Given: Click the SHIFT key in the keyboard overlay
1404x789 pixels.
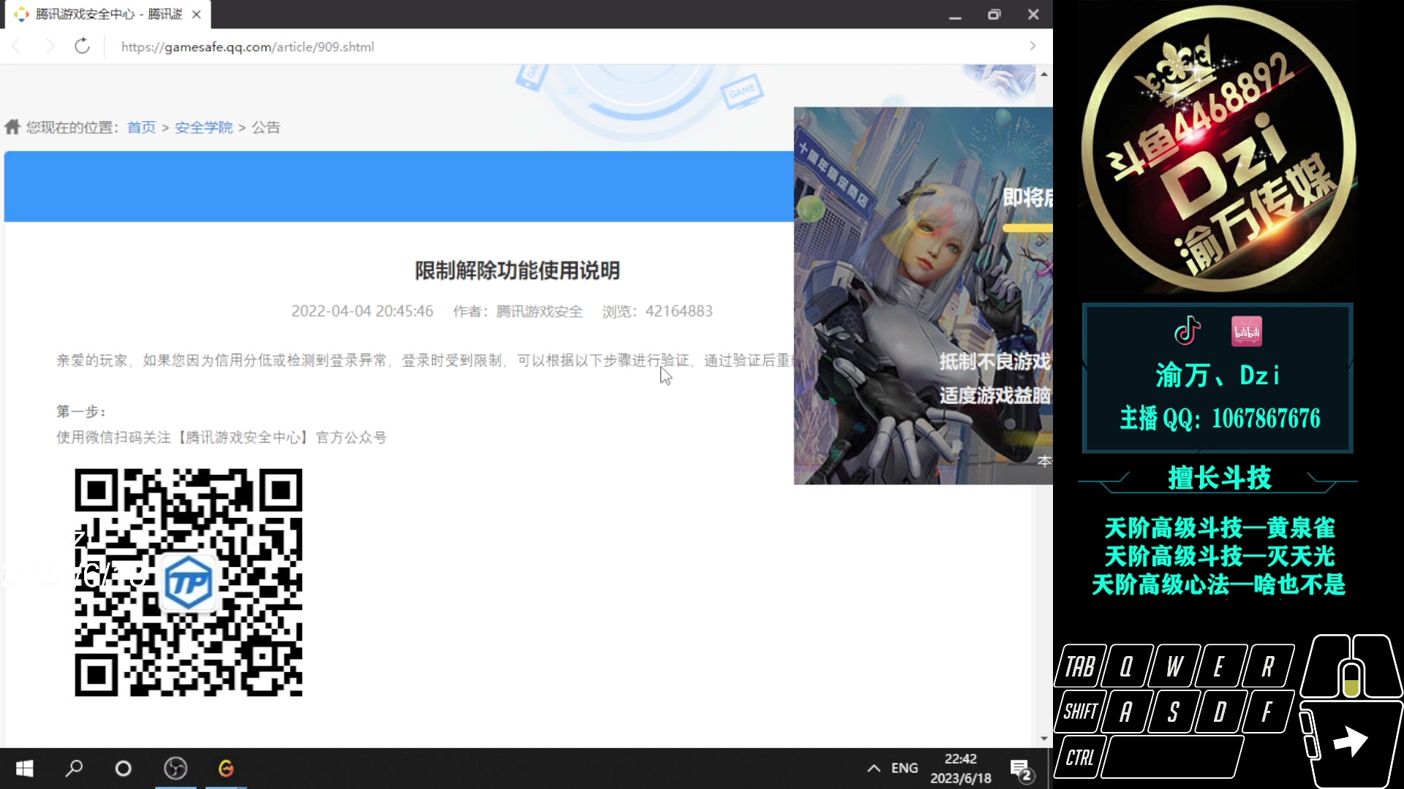Looking at the screenshot, I should 1079,711.
